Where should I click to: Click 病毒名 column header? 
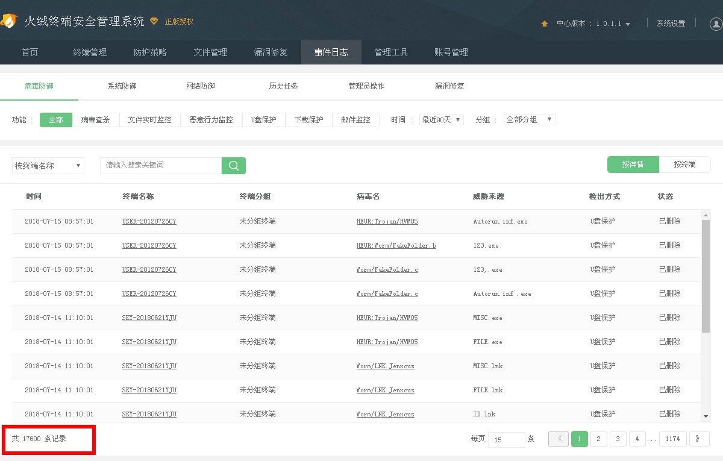[x=368, y=197]
